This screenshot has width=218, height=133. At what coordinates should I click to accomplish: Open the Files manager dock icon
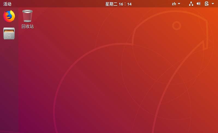coord(9,33)
